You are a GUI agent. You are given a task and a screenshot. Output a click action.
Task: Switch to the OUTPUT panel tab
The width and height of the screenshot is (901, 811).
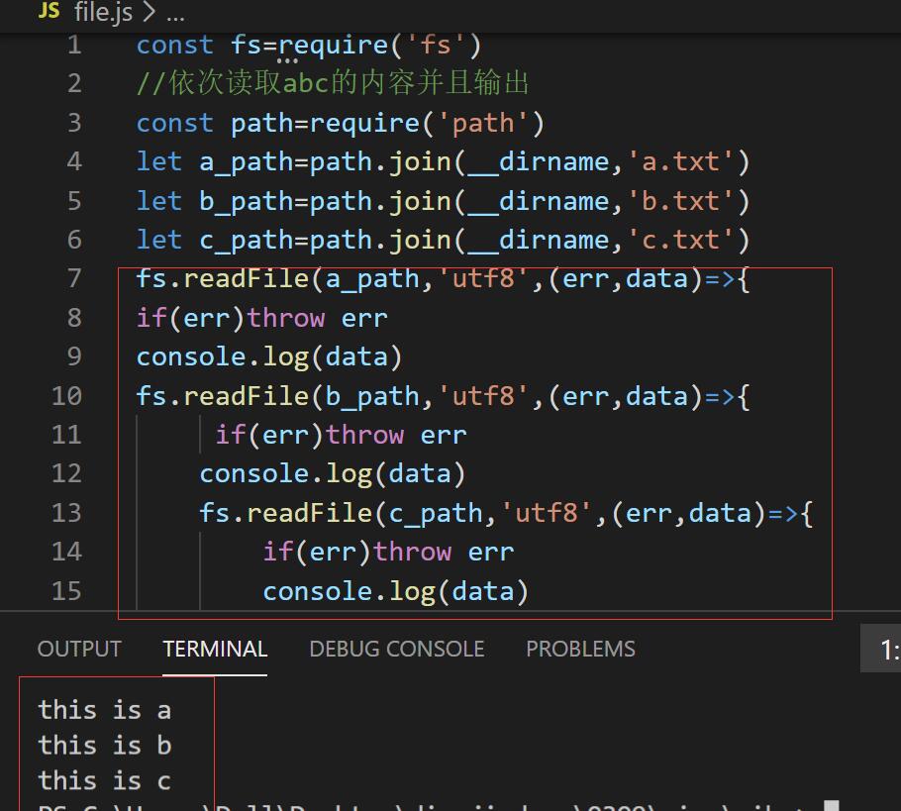point(79,649)
